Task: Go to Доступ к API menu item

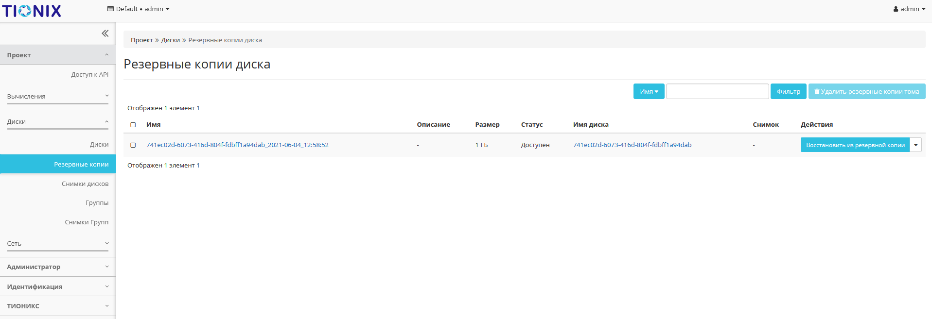Action: click(89, 75)
